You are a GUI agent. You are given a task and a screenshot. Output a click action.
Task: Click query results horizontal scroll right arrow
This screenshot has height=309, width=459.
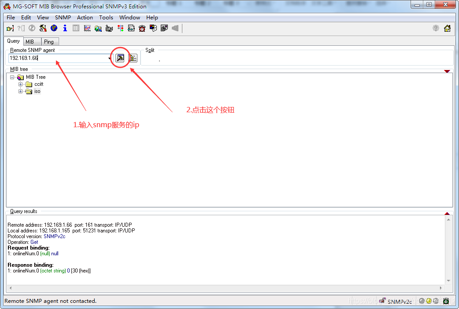click(x=441, y=288)
